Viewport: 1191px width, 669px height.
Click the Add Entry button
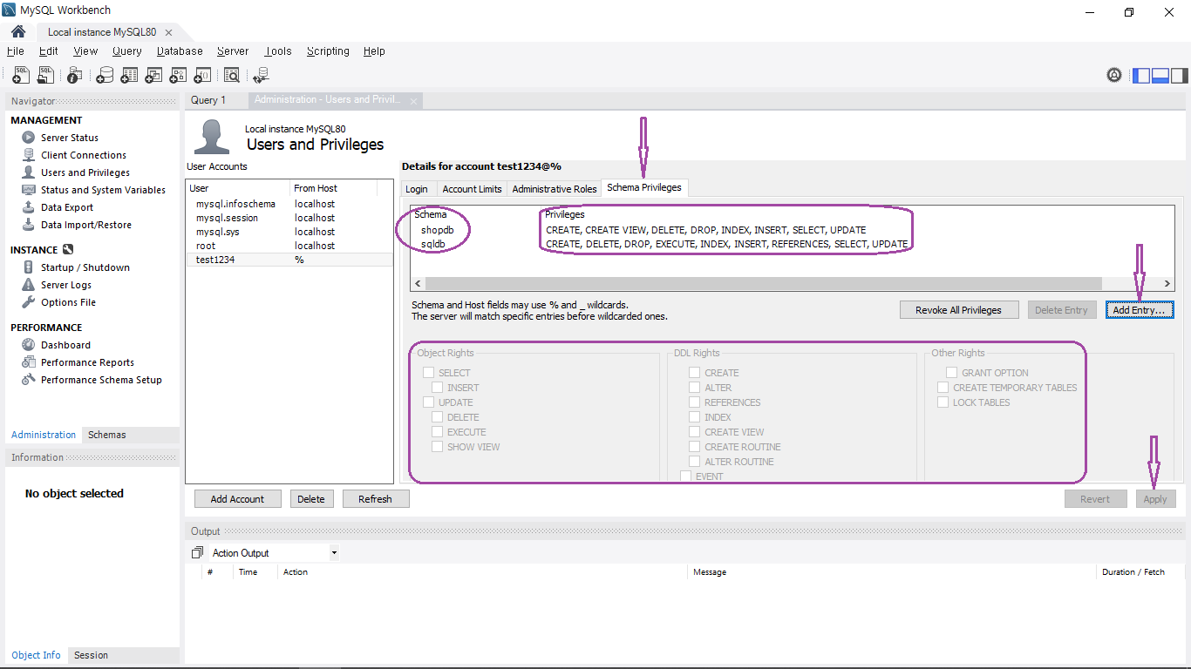tap(1140, 310)
